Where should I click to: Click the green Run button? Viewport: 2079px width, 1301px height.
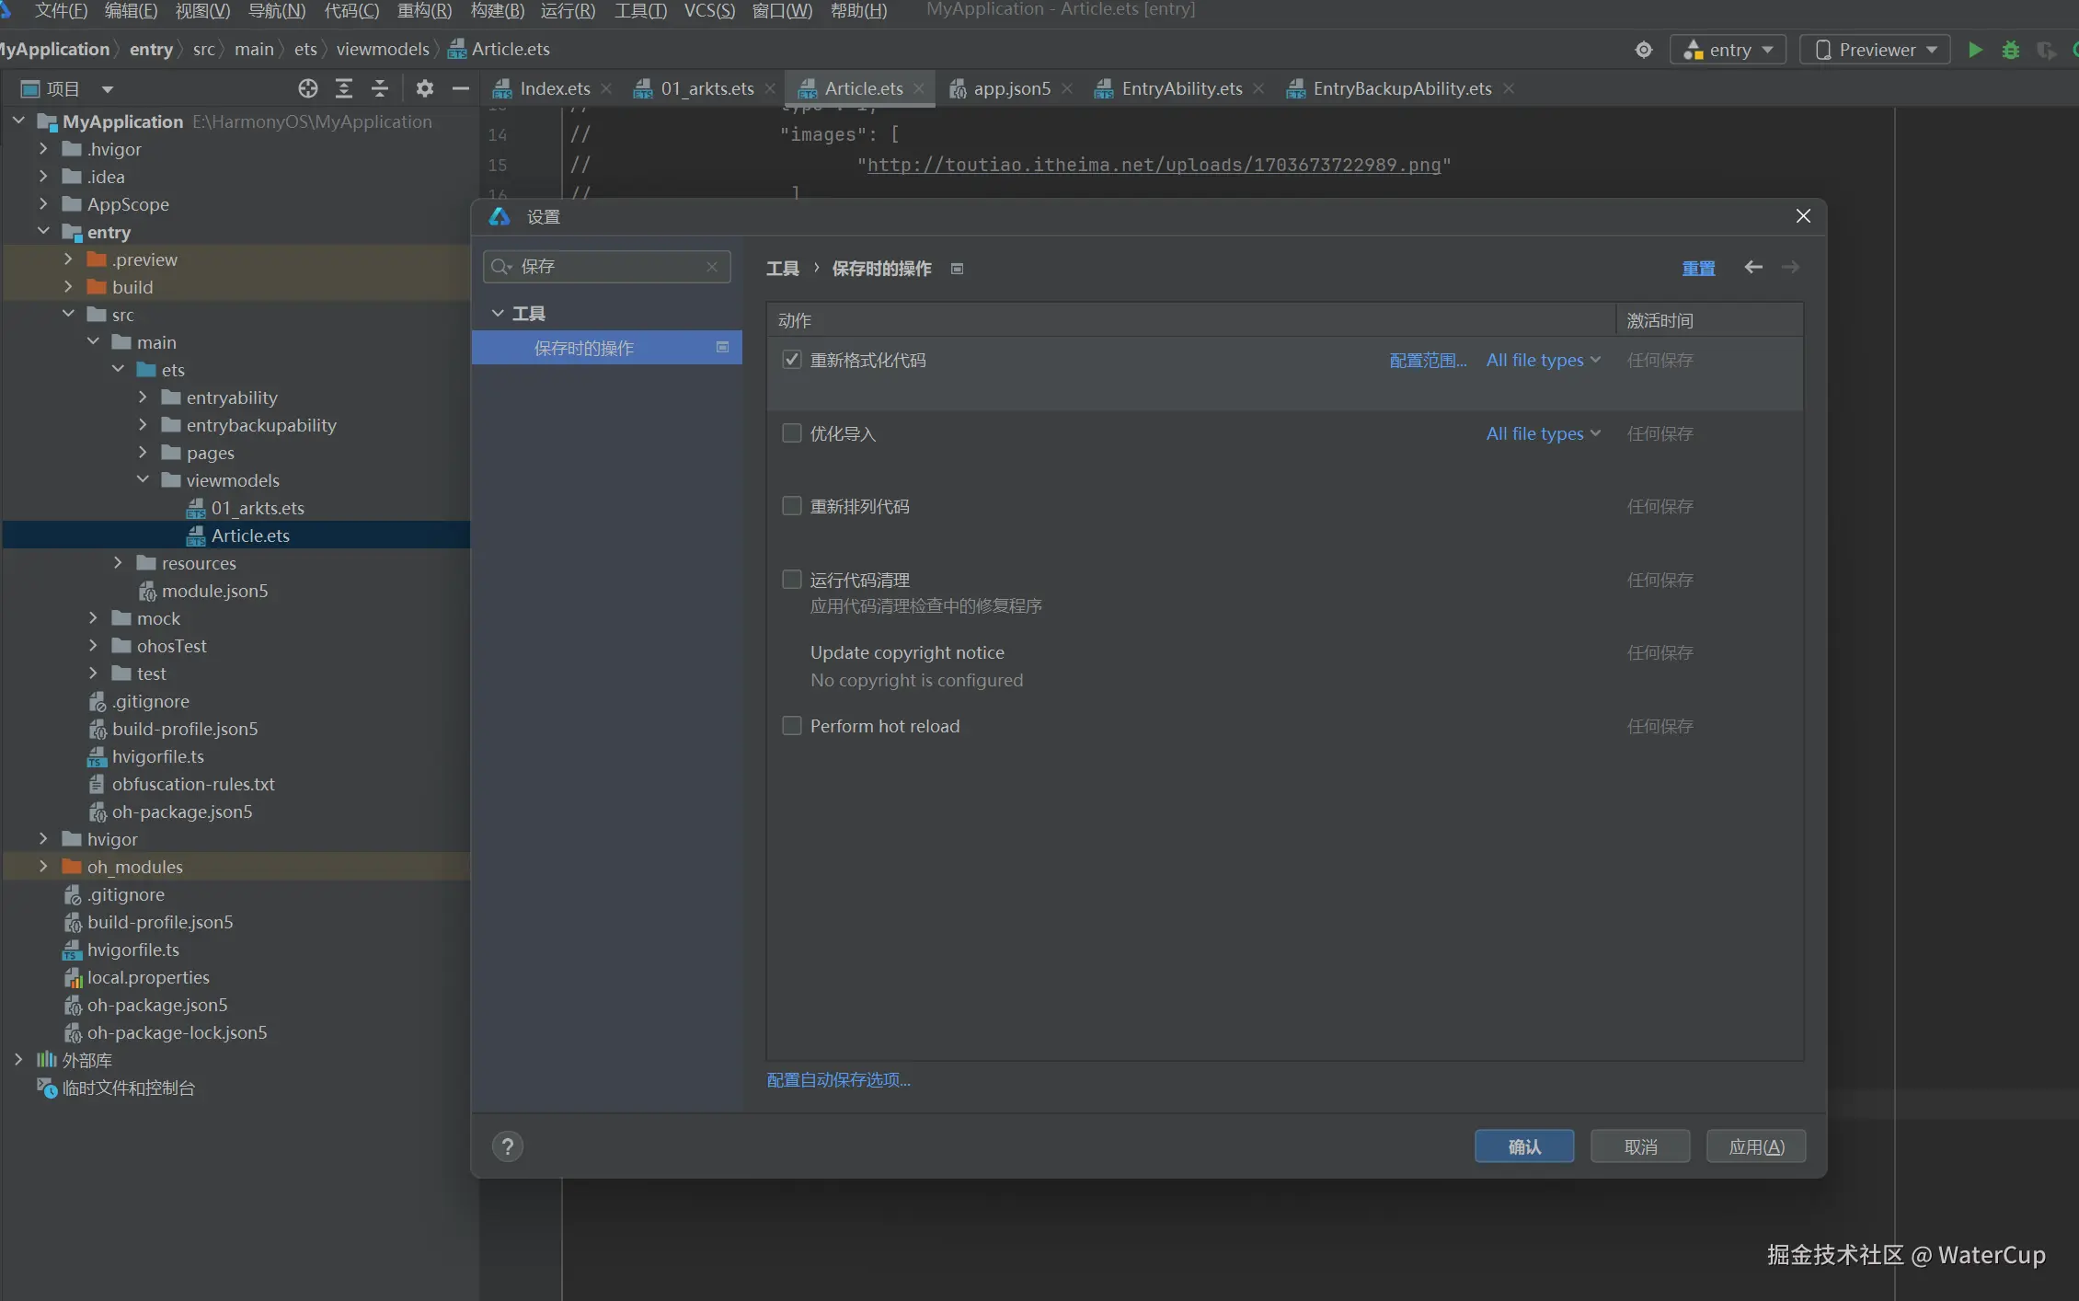pyautogui.click(x=1974, y=50)
